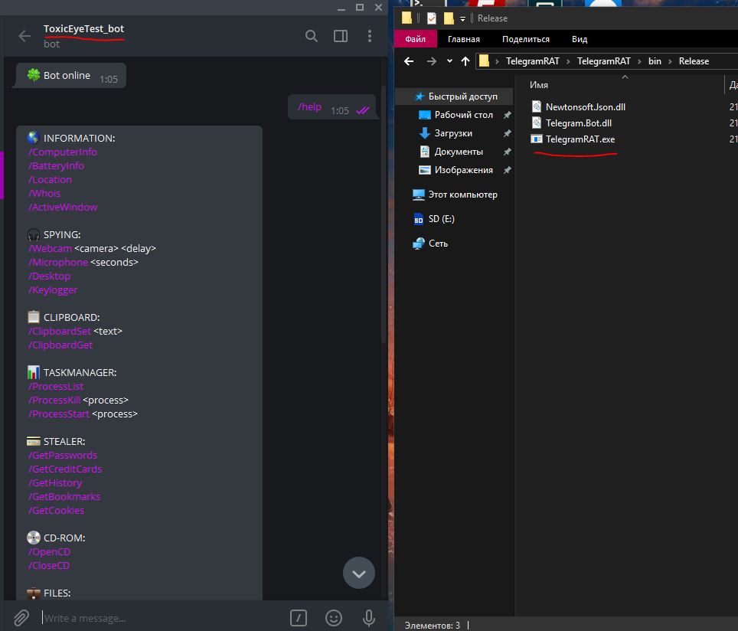This screenshot has width=738, height=631.
Task: Toggle the Telegram right side panel icon
Action: 340,36
